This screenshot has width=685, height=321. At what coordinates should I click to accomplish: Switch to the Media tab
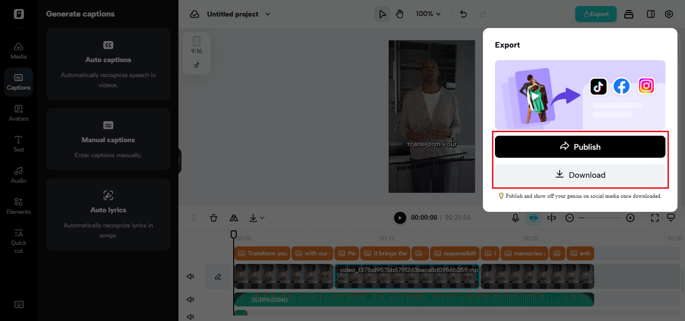tap(19, 50)
